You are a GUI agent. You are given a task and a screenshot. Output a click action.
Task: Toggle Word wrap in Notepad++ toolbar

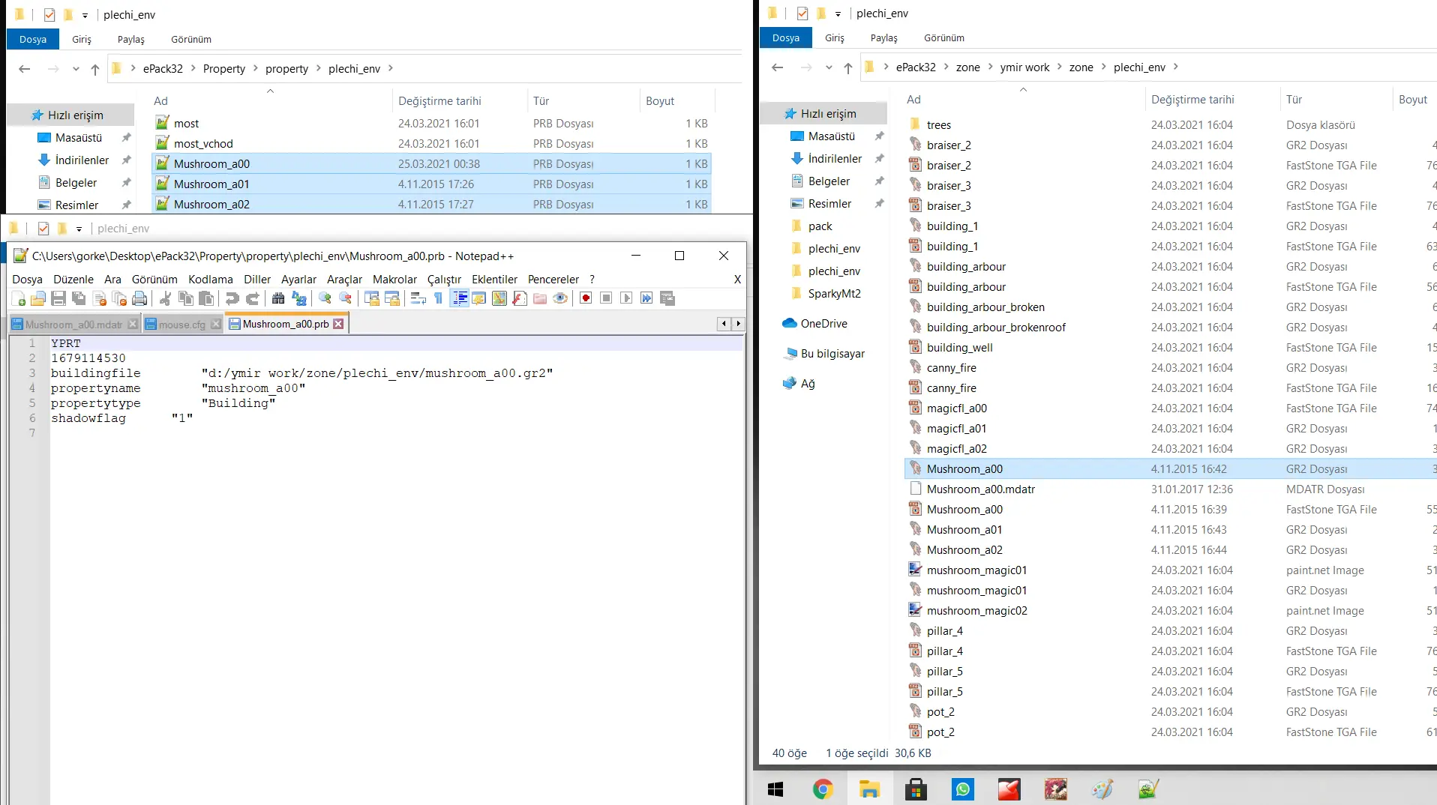tap(418, 299)
